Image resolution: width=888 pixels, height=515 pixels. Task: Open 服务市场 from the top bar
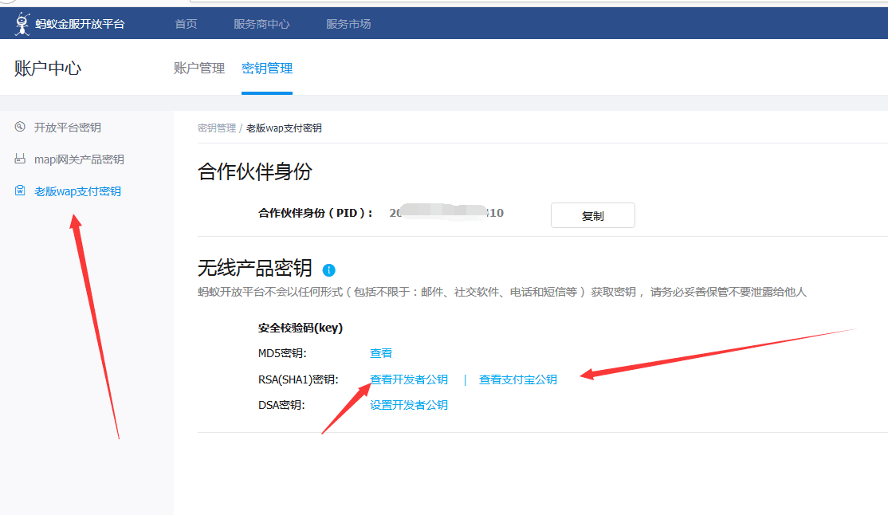point(348,24)
